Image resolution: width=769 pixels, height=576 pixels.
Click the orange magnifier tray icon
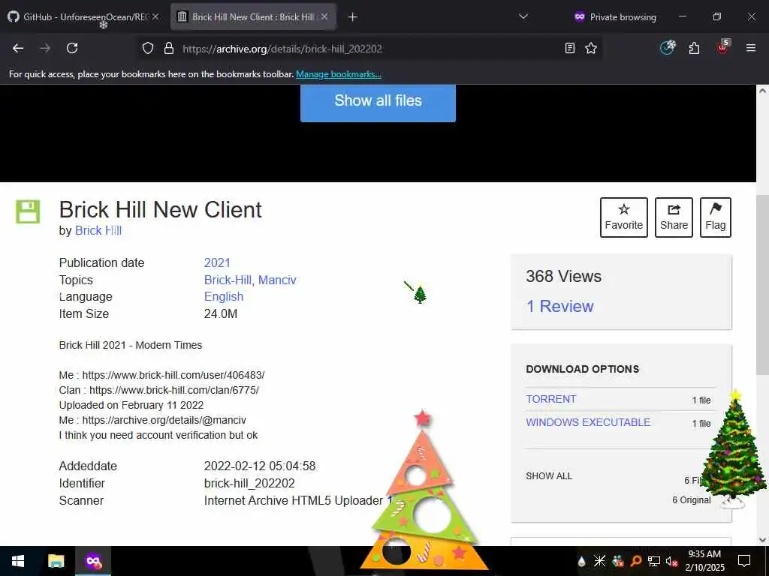tap(636, 561)
